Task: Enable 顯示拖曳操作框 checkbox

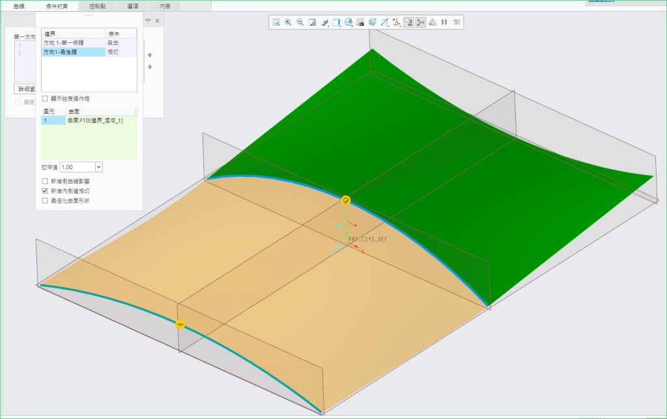Action: (x=45, y=98)
